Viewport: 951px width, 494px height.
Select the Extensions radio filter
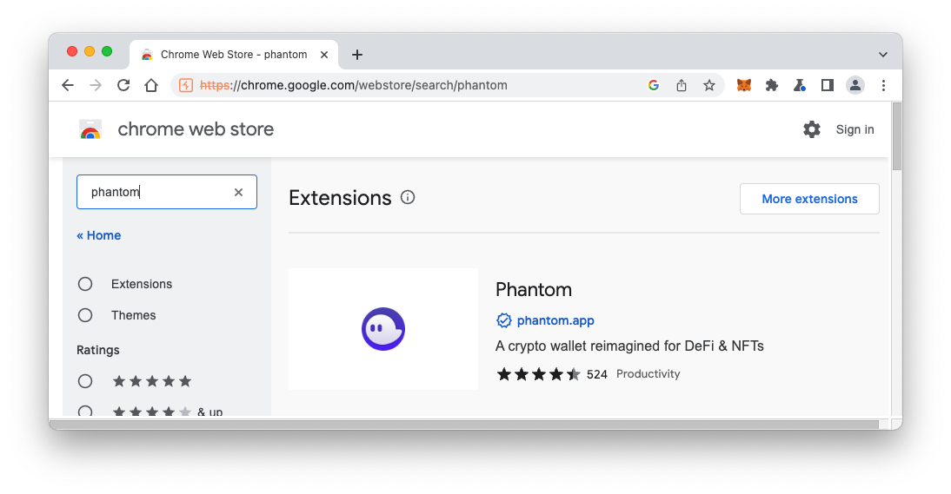coord(85,284)
